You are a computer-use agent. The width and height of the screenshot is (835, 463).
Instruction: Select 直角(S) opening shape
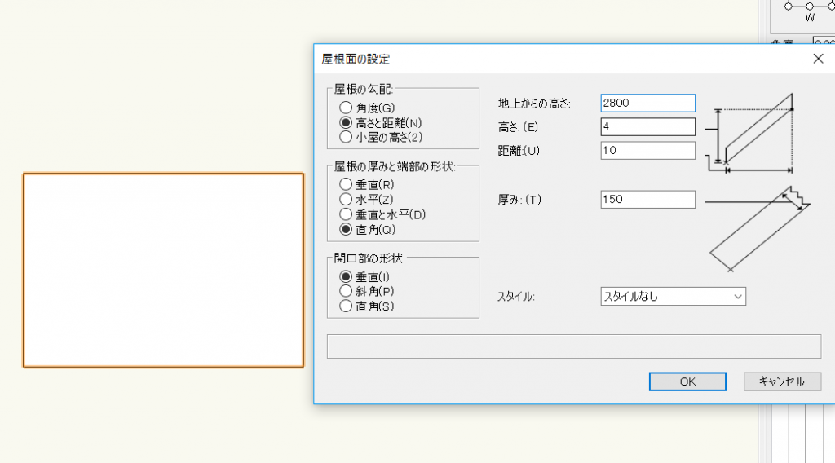pyautogui.click(x=346, y=306)
